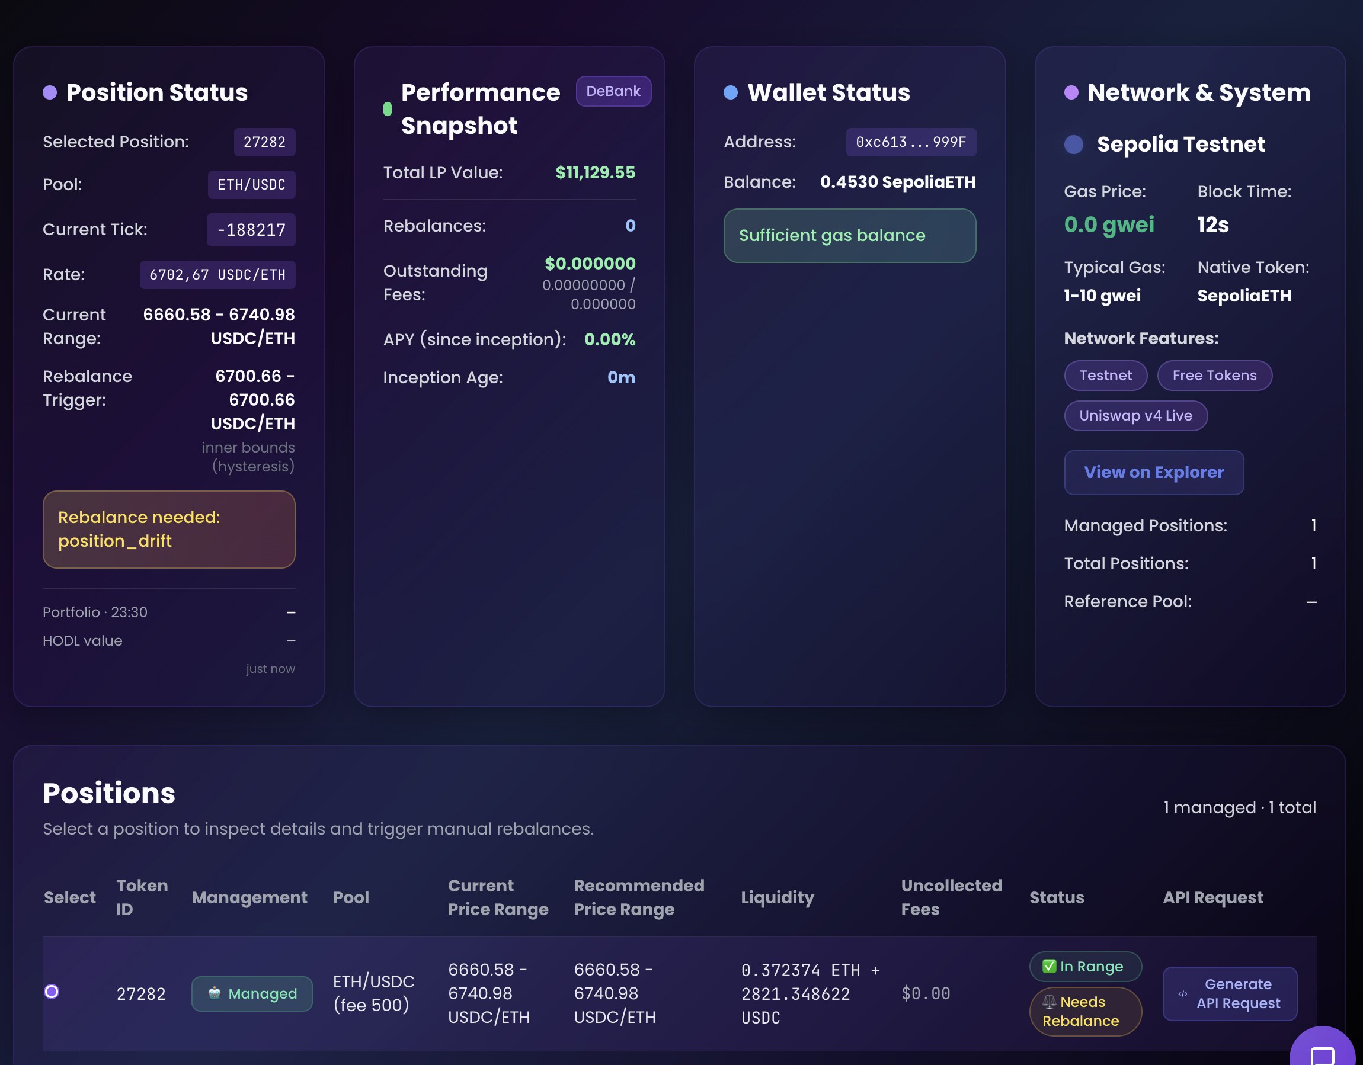Click the rate value 6702,67 USDC/ETH

pyautogui.click(x=217, y=274)
